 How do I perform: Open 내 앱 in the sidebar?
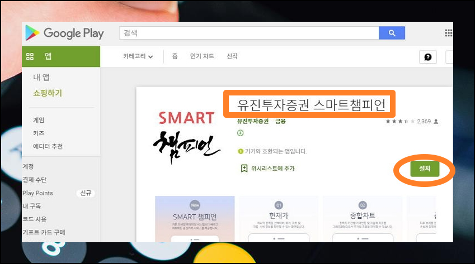41,78
